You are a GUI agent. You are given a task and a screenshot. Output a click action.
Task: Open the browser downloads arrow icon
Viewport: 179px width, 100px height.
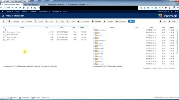pos(152,8)
